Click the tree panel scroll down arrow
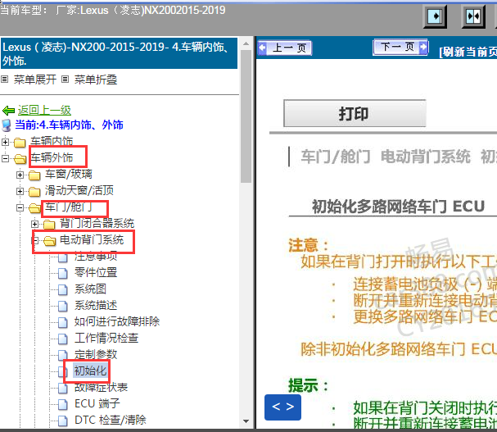Viewport: 497px width, 432px height. pos(246,421)
